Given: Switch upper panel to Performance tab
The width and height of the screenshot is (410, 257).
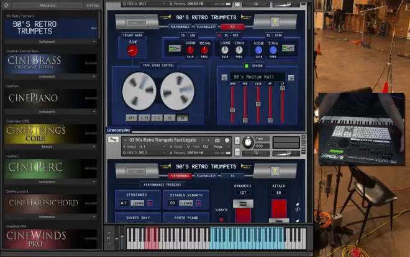Looking at the screenshot, I should pyautogui.click(x=180, y=27).
